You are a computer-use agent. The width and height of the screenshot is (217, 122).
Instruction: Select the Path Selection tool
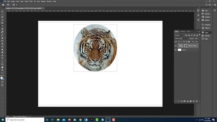pos(2,61)
